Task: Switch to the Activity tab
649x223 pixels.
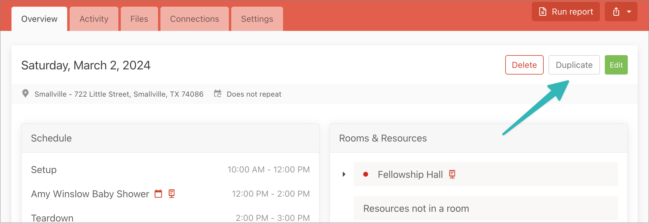Action: 94,19
